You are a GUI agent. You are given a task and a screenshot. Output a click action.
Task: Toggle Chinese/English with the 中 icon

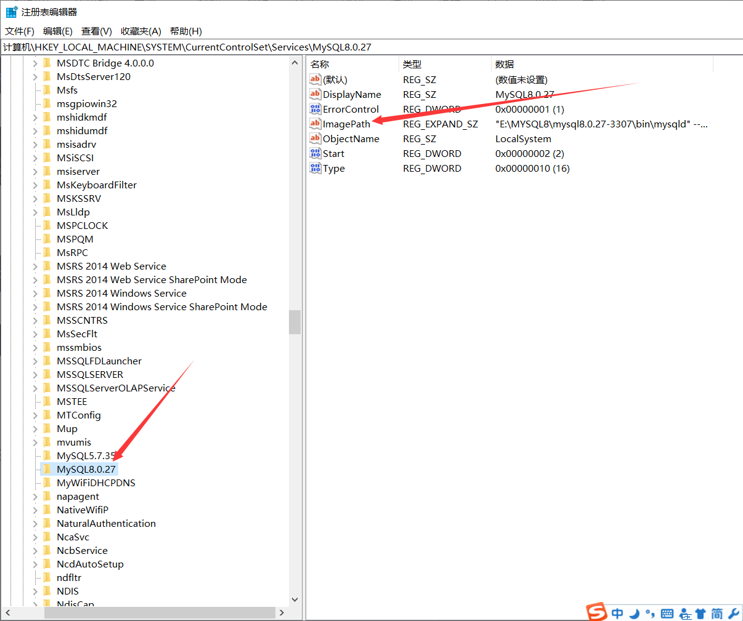point(617,613)
